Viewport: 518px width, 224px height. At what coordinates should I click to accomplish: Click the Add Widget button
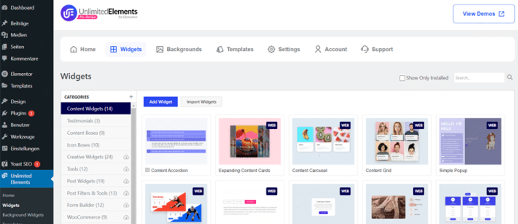(x=161, y=102)
